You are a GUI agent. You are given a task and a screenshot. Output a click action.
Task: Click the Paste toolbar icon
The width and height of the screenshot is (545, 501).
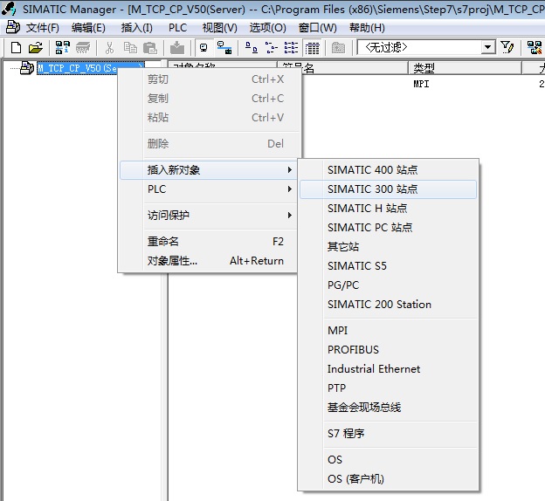(150, 48)
